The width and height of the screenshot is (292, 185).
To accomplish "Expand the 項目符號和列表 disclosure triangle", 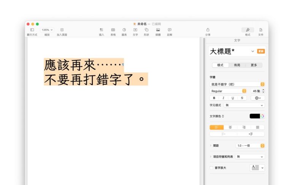I will click(x=211, y=157).
